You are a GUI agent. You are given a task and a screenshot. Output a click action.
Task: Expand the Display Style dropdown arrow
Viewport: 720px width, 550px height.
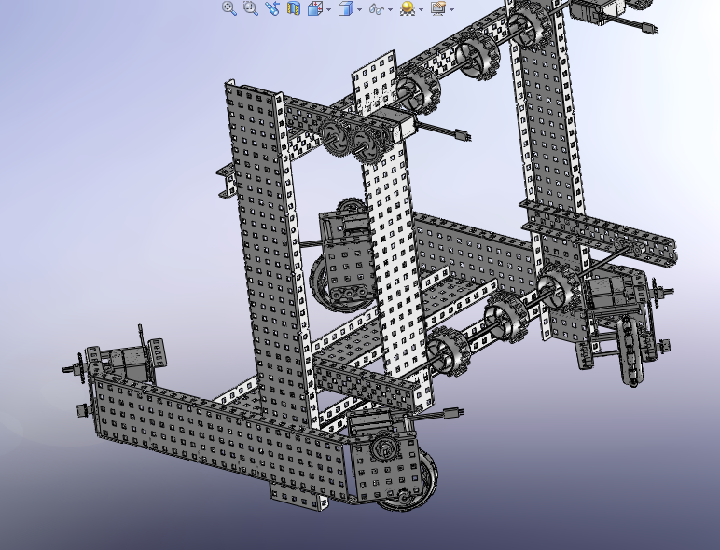point(359,9)
